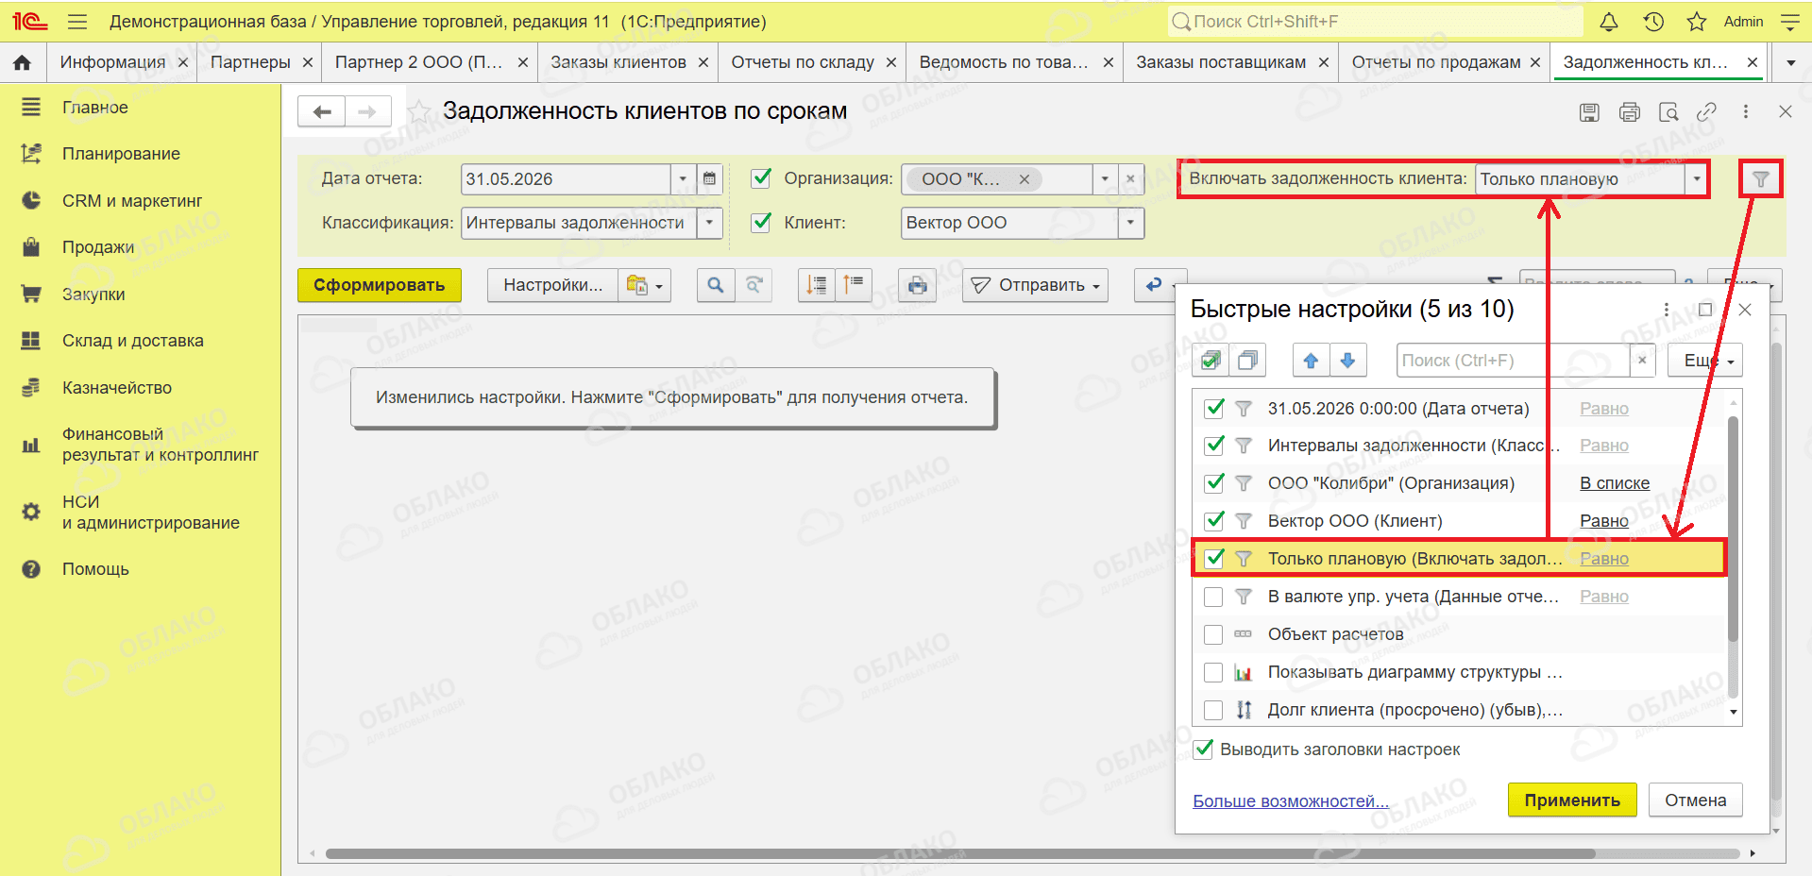Open the Склад и доставка sidebar section
Image resolution: width=1812 pixels, height=876 pixels.
pyautogui.click(x=133, y=341)
